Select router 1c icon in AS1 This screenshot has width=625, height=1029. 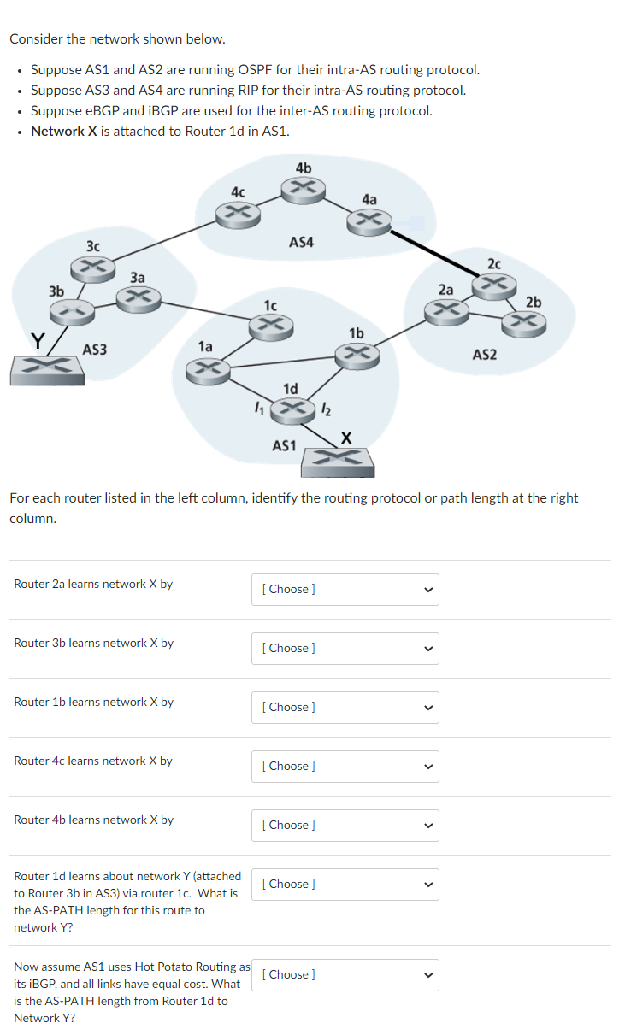271,326
